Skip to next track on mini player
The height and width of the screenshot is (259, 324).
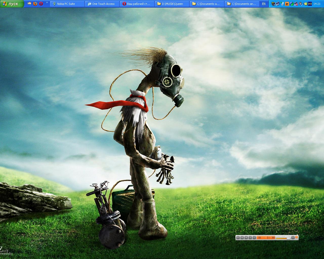pos(254,238)
